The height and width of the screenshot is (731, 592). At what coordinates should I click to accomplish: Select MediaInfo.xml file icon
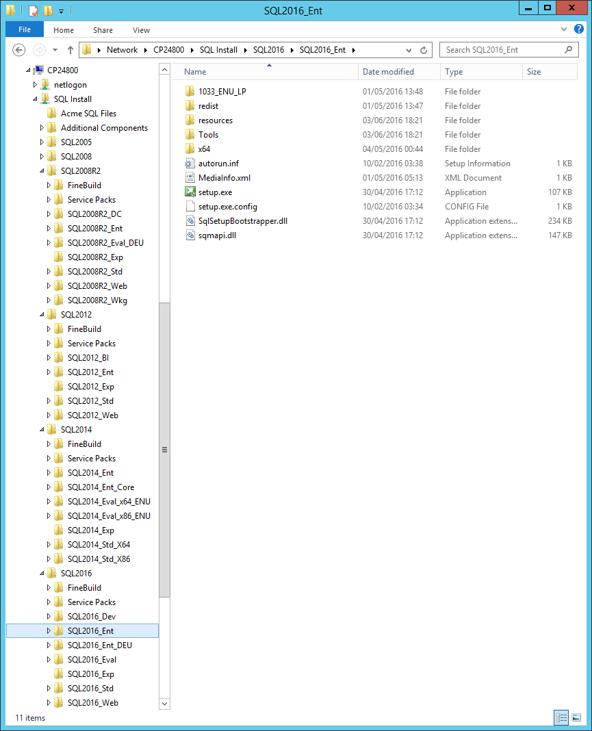pos(190,178)
